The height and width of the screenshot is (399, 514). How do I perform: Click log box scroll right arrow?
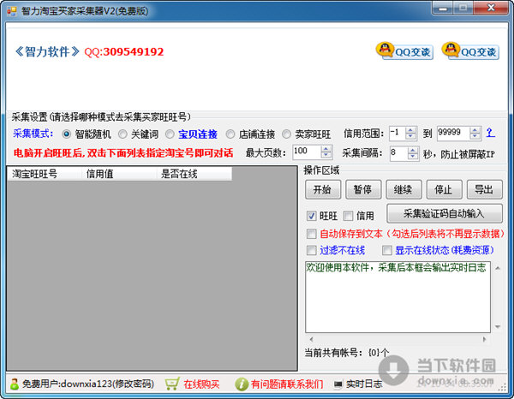pos(485,339)
